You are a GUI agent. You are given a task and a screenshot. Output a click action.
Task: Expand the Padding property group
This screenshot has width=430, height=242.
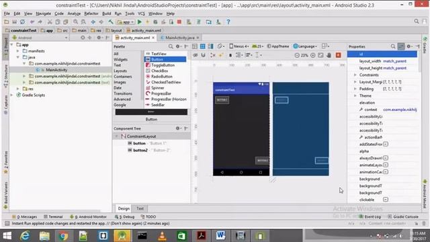[x=355, y=89]
